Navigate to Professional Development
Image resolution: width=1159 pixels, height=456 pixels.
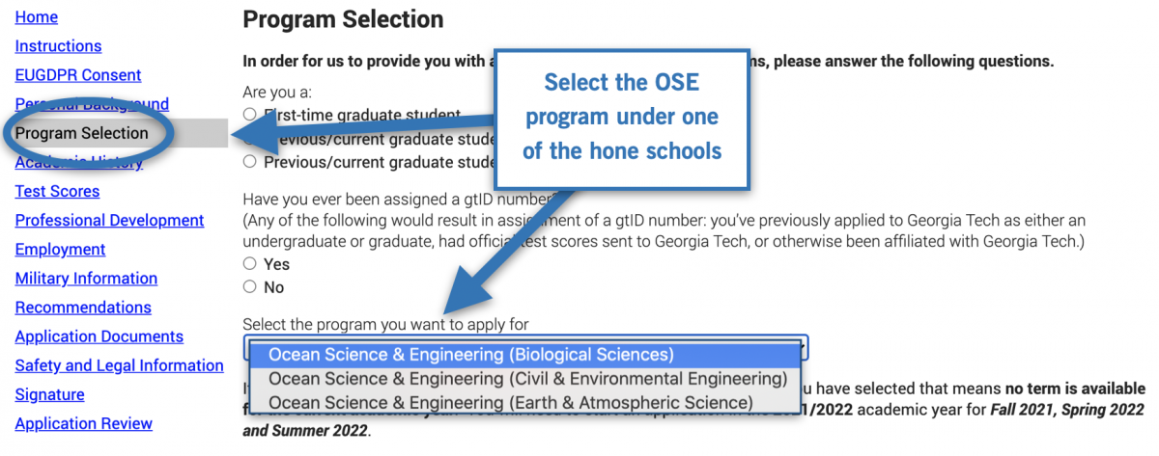109,220
